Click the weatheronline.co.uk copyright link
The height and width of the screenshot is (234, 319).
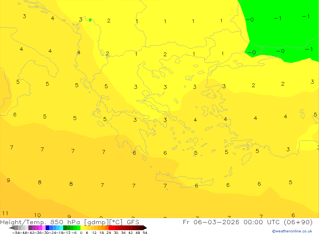292,231
